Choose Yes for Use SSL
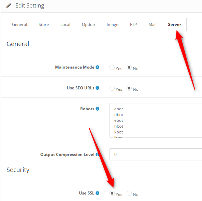The image size is (202, 201). 112,193
